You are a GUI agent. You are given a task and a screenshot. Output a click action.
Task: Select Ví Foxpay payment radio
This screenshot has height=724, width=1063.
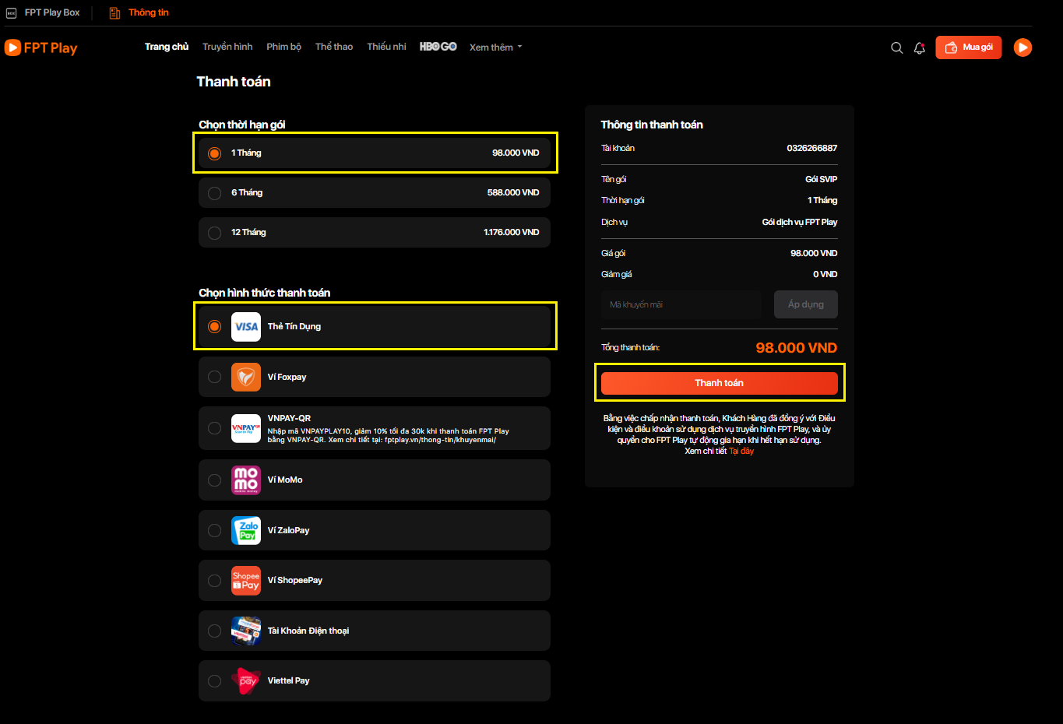[214, 377]
